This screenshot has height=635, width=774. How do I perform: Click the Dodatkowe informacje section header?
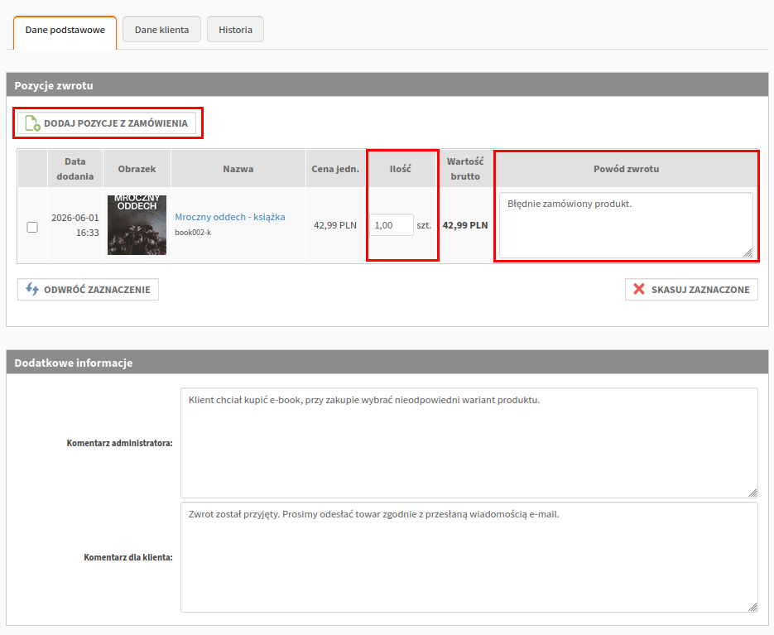pos(387,363)
